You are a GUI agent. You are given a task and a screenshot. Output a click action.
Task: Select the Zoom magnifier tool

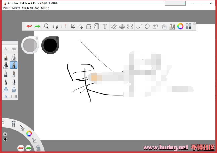click(47, 26)
